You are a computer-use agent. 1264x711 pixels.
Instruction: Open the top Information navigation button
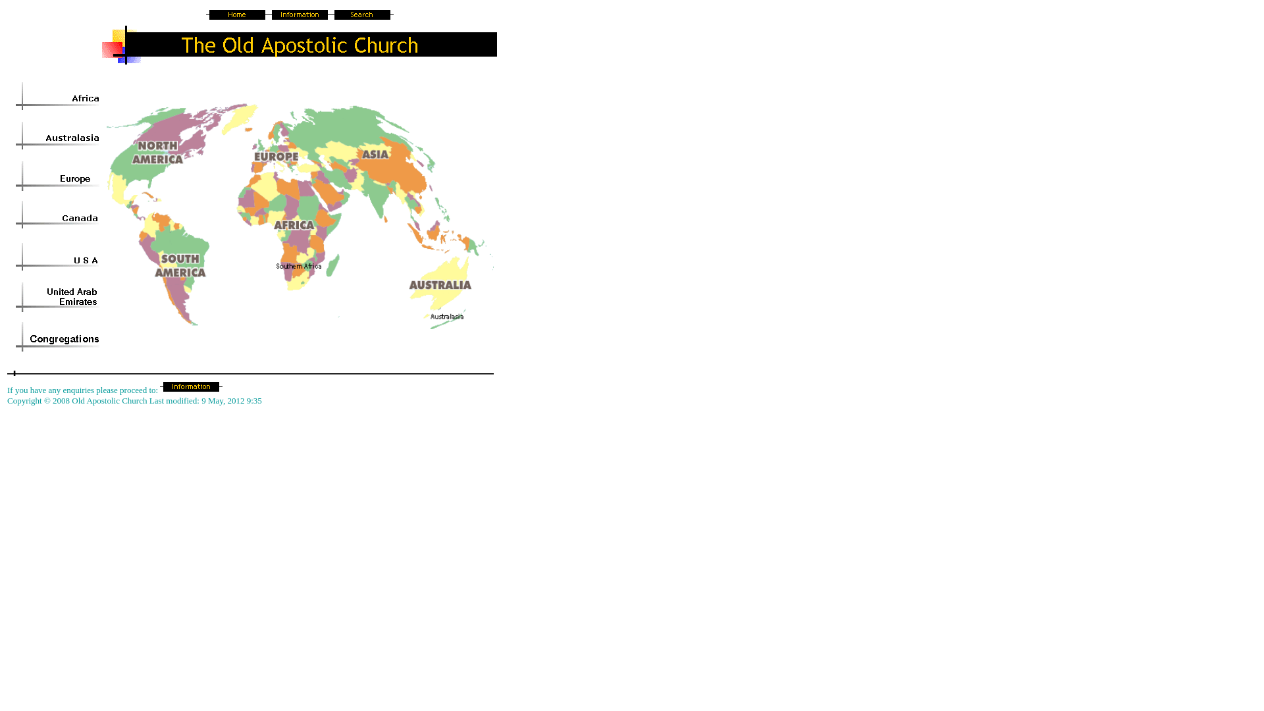click(300, 14)
